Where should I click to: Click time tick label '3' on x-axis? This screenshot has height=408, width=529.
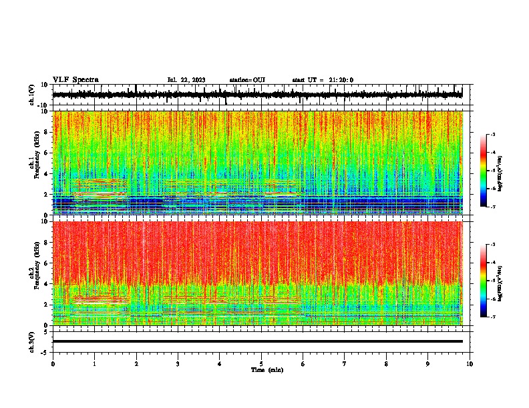pyautogui.click(x=178, y=364)
